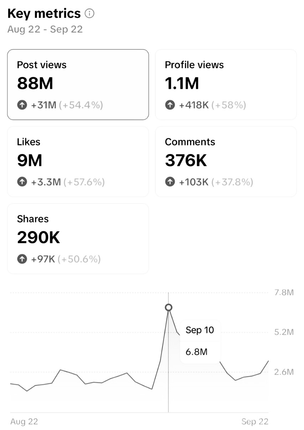This screenshot has width=304, height=430.
Task: Dismiss the Sep 10 tooltip popup
Action: (200, 341)
